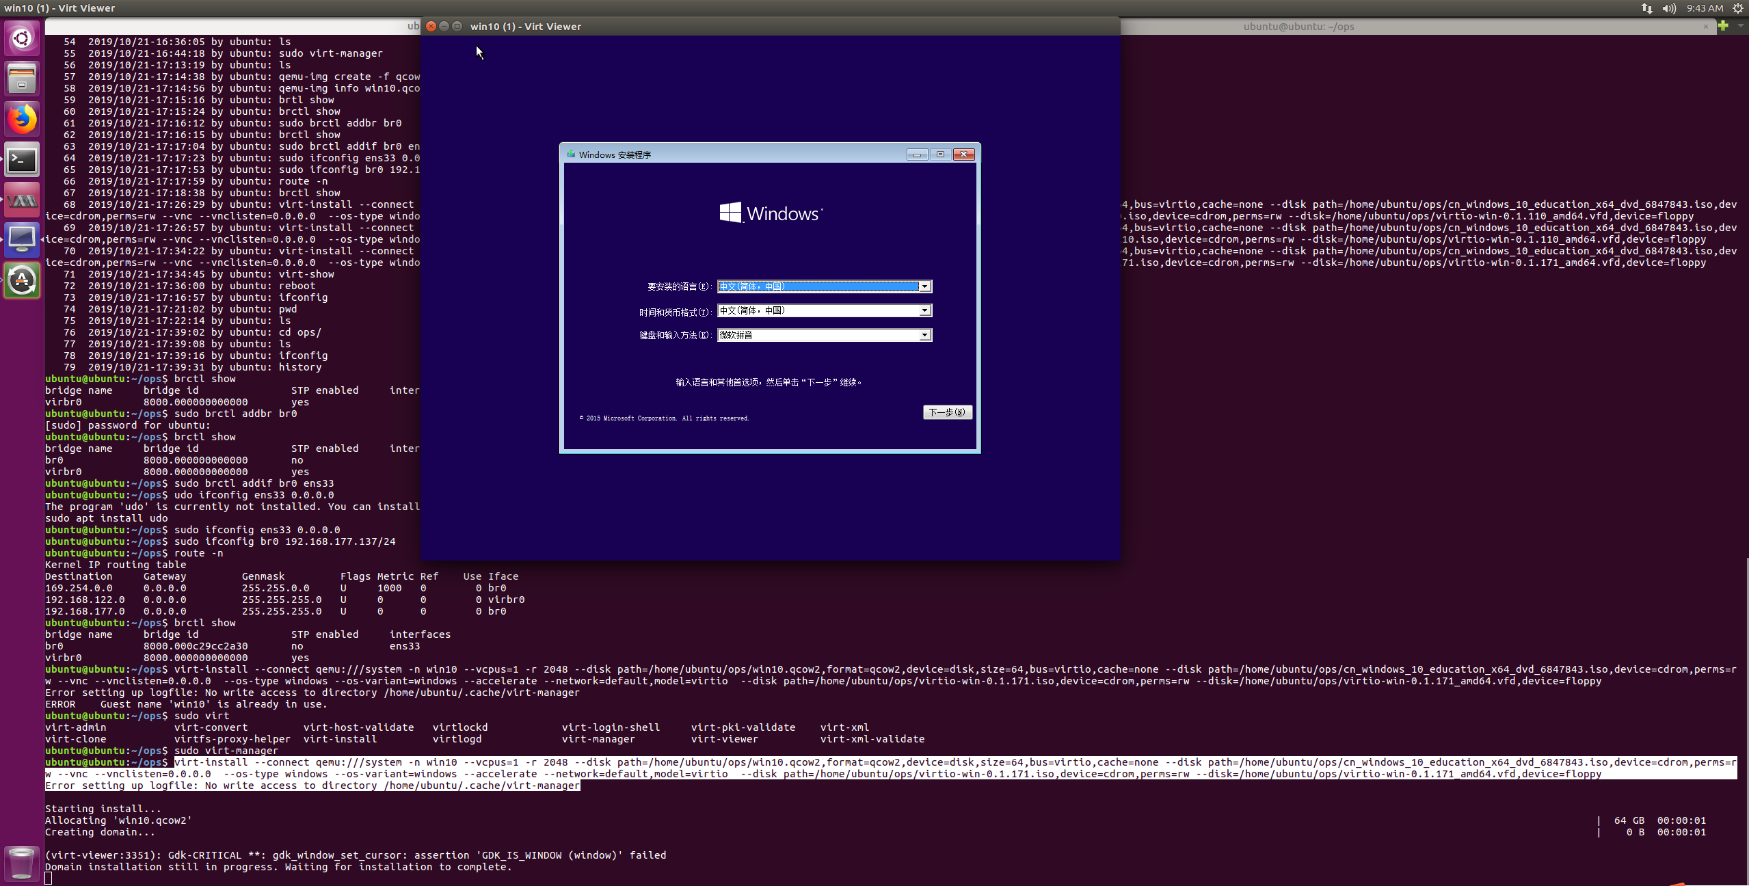1749x886 pixels.
Task: Click the 9:43 AM clock
Action: tap(1704, 8)
